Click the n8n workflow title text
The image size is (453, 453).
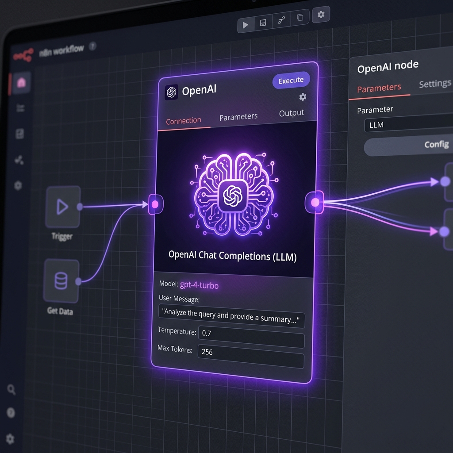pos(61,50)
